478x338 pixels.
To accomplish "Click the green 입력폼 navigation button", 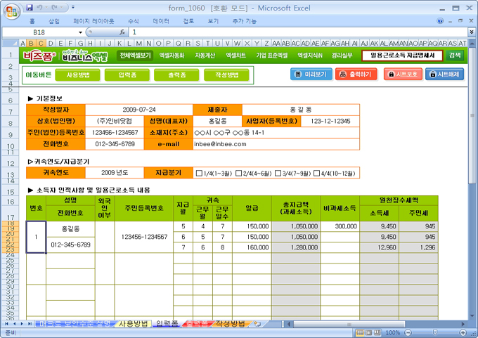I will (x=127, y=74).
